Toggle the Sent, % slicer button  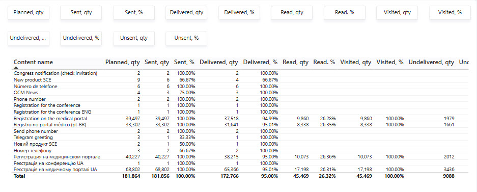point(134,12)
